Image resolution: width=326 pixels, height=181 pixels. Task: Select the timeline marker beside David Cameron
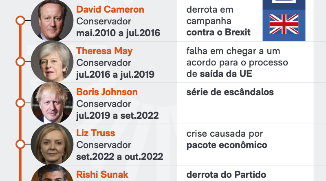click(20, 21)
